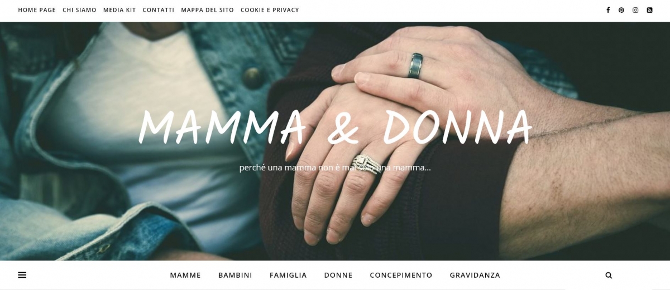Open Mappa del Sito link
Image resolution: width=670 pixels, height=290 pixels.
(x=207, y=10)
